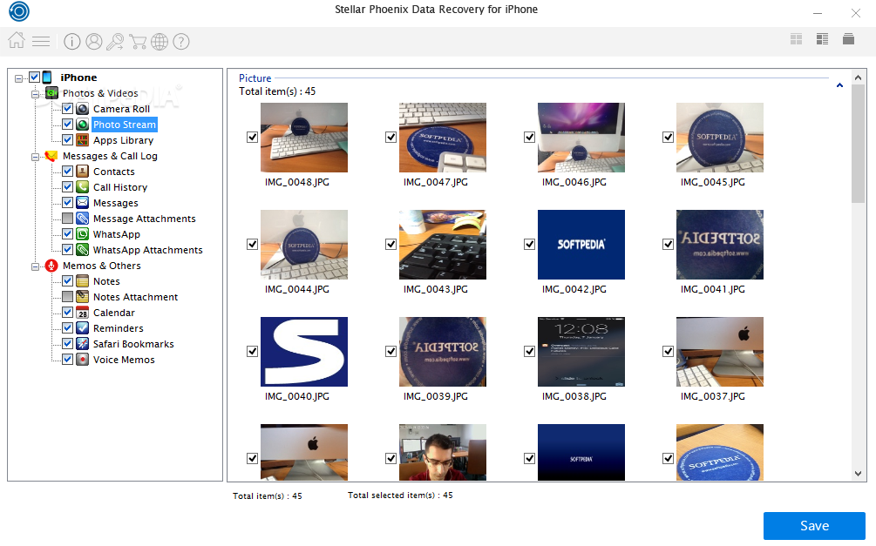This screenshot has height=546, width=876.
Task: Click the vertical scrollbar thumb
Action: click(x=858, y=144)
